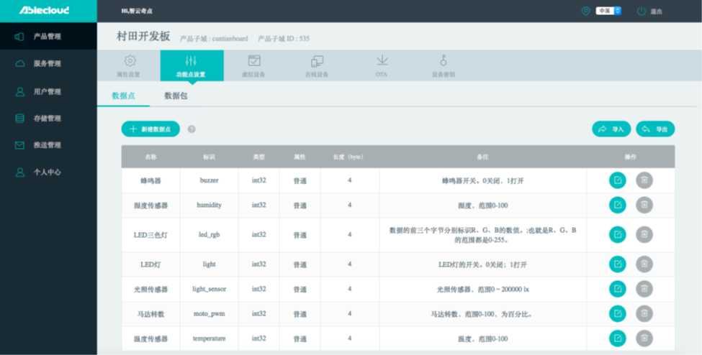
Task: Delete the led_rgb data point row
Action: click(644, 234)
